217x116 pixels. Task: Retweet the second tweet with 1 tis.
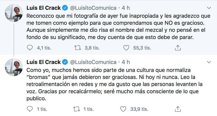76,109
